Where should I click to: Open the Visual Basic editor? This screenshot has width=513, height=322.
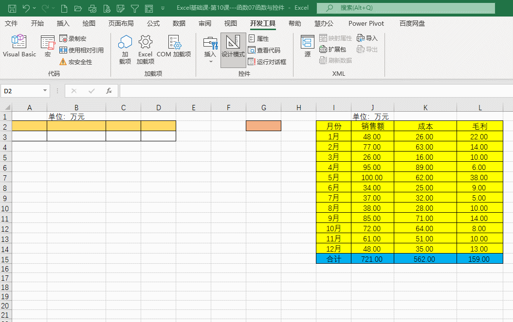coord(19,46)
